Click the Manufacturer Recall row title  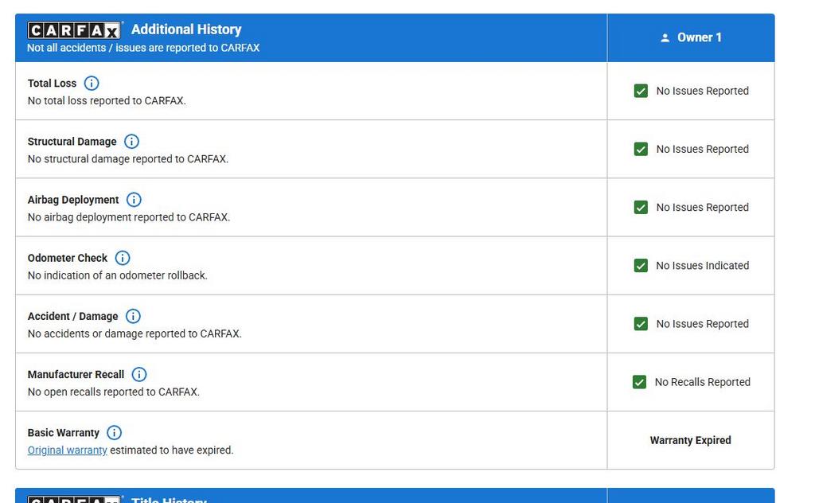point(76,374)
